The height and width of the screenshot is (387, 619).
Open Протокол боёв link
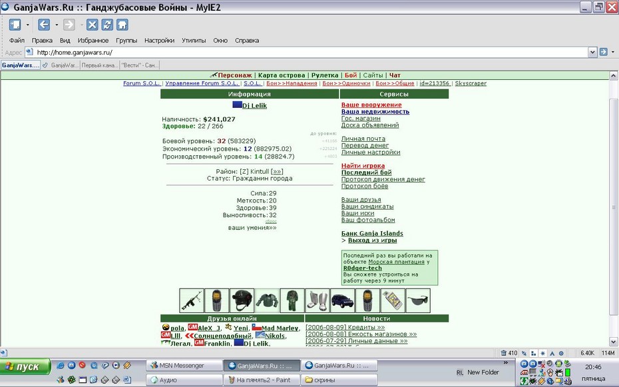[x=364, y=186]
